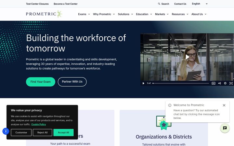Click the video progress bar
The image size is (234, 146).
pos(181,83)
